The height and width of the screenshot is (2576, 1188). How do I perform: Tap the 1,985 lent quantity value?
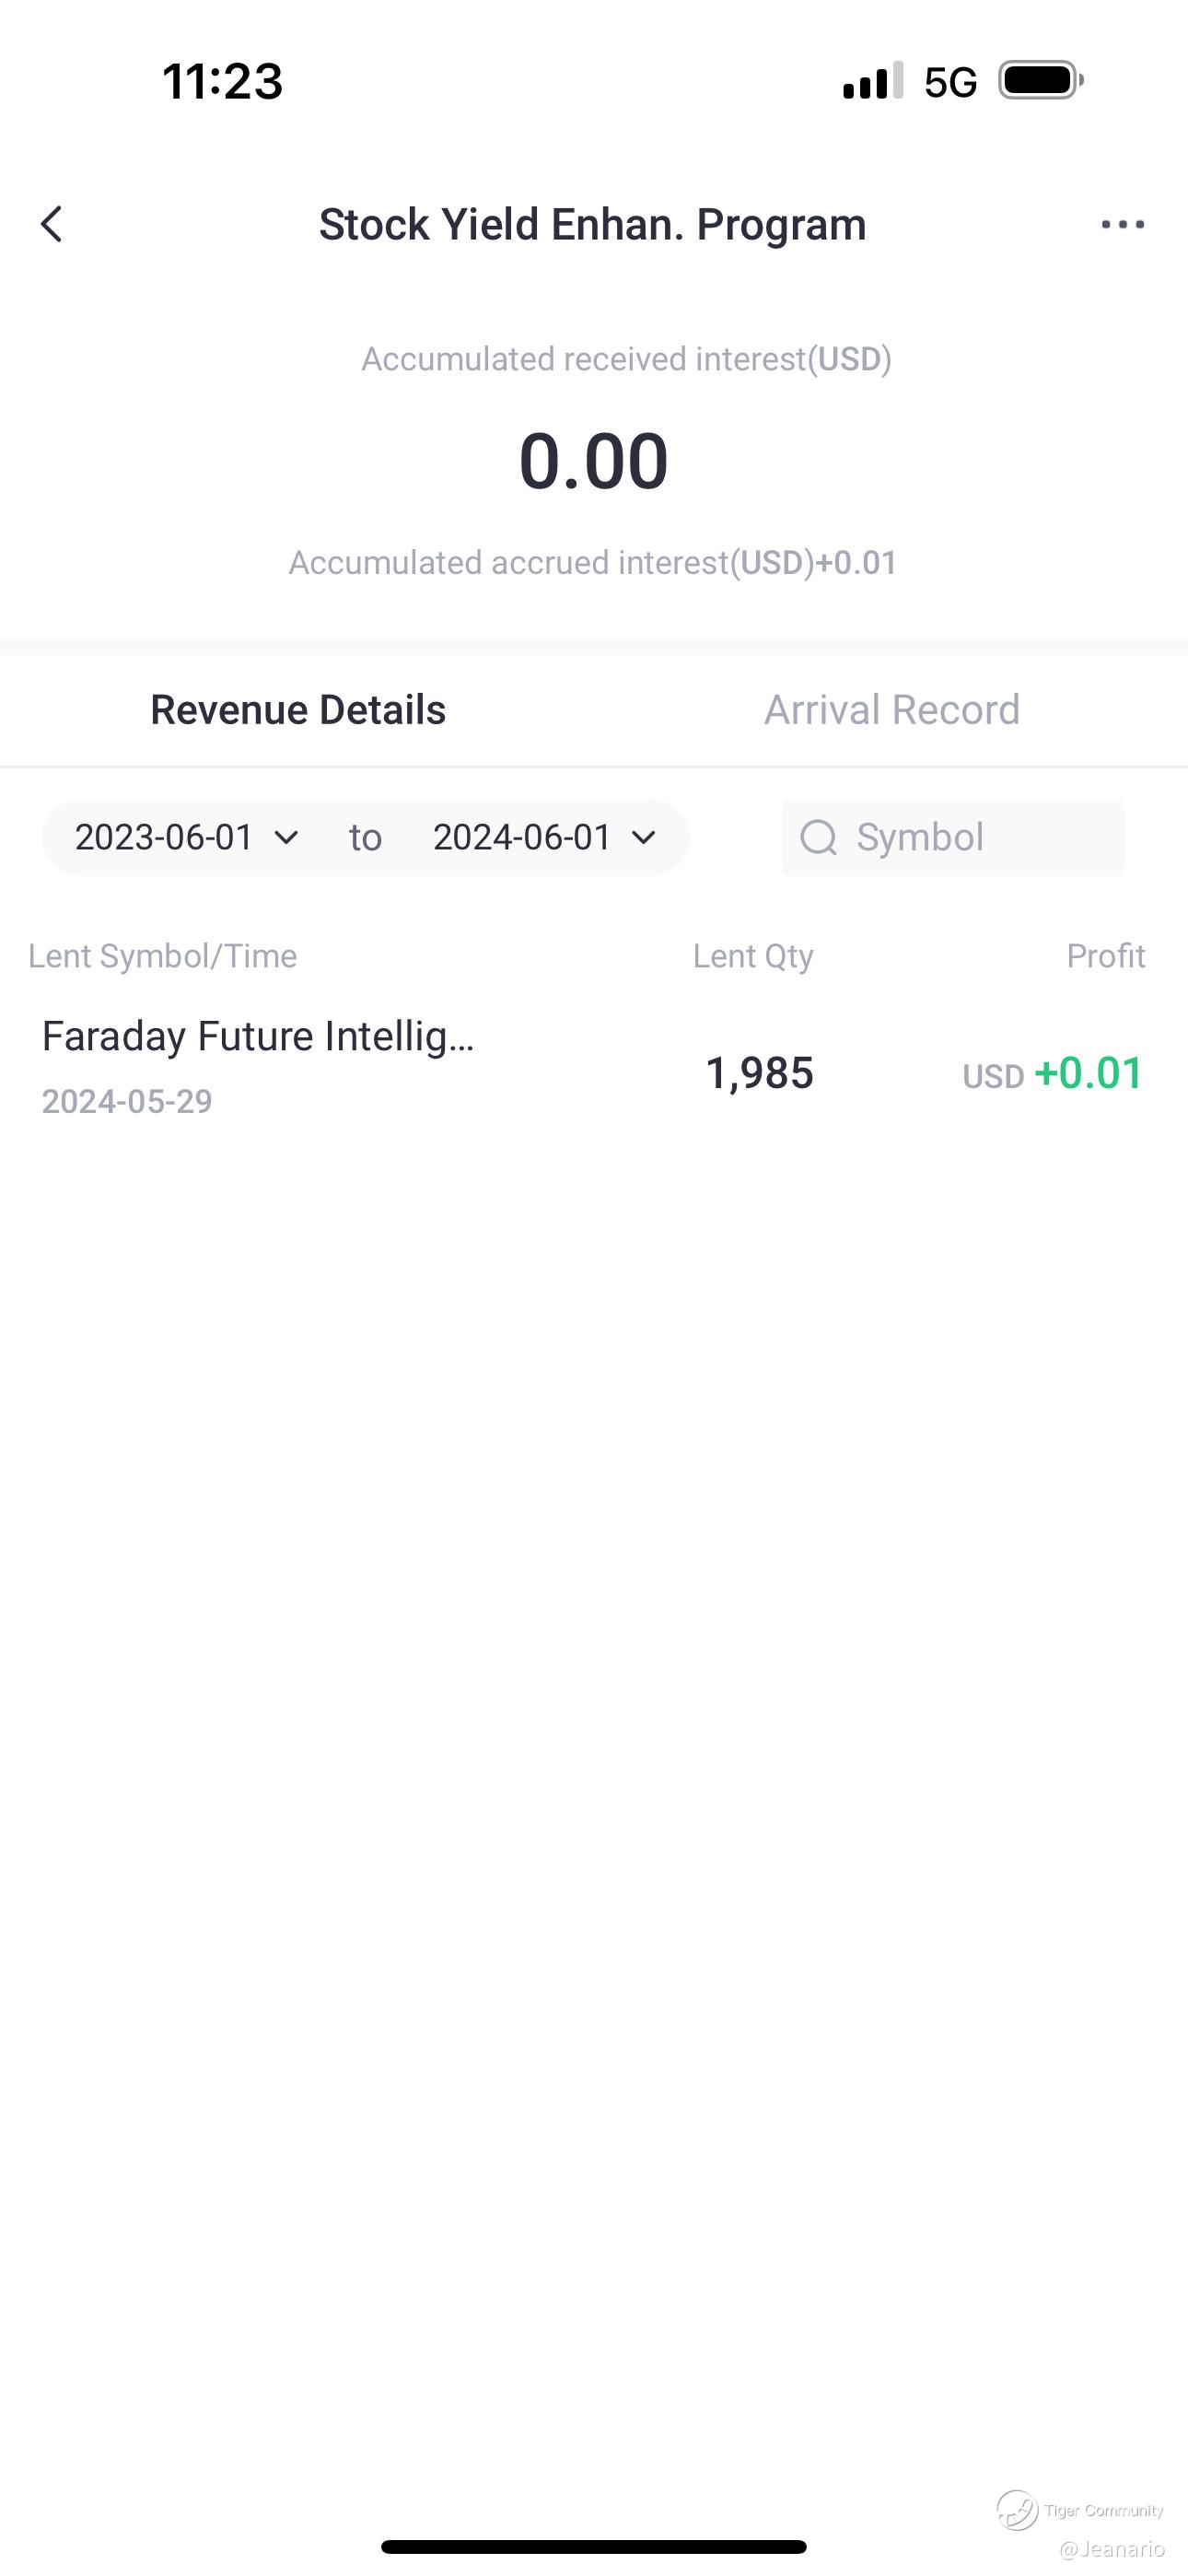(x=759, y=1074)
